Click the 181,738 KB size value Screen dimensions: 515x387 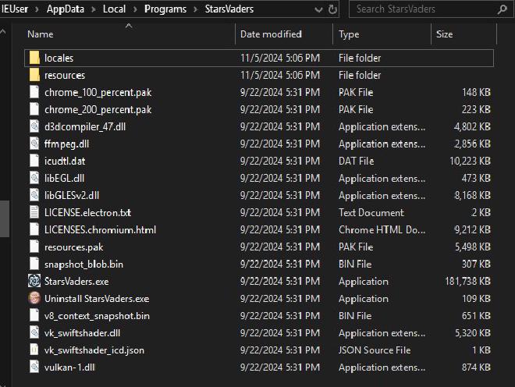[467, 281]
